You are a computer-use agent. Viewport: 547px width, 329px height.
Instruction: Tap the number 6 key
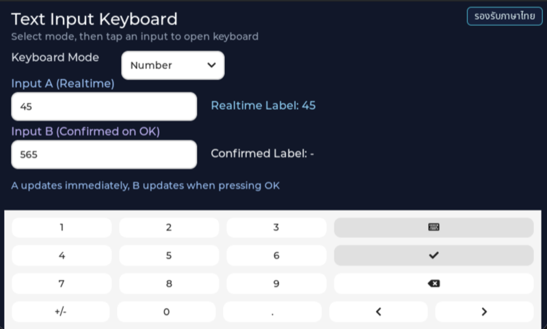pyautogui.click(x=276, y=255)
